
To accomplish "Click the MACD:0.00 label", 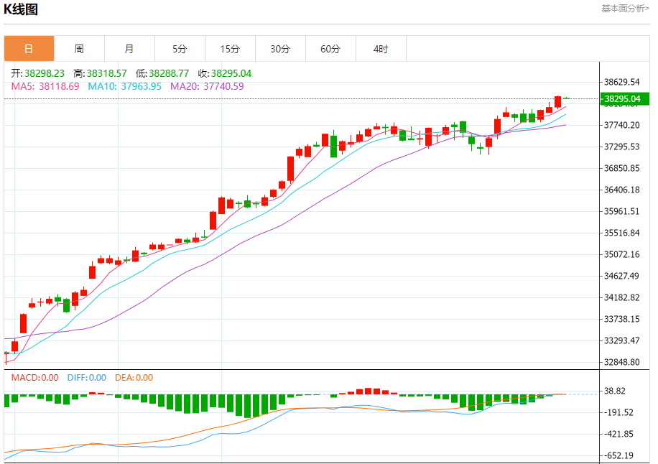I will pos(34,378).
